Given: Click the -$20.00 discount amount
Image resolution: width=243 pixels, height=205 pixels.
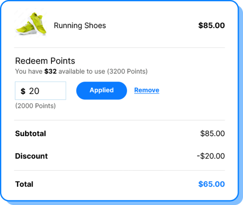Looking at the screenshot, I should (x=211, y=156).
